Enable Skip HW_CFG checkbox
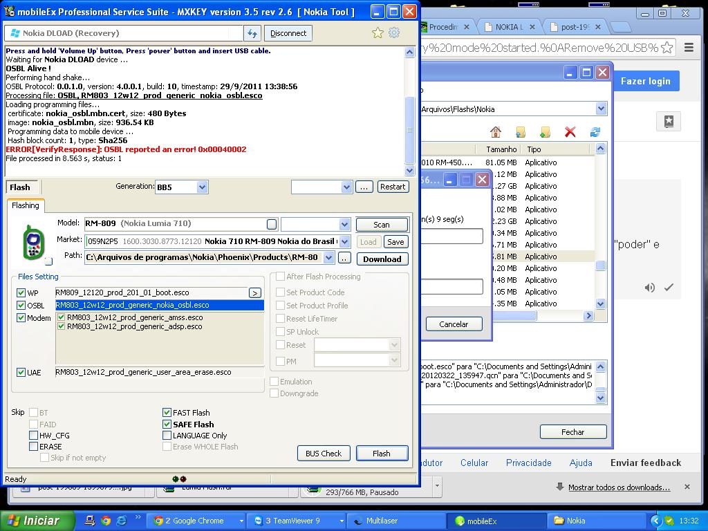The image size is (708, 531). coord(33,436)
